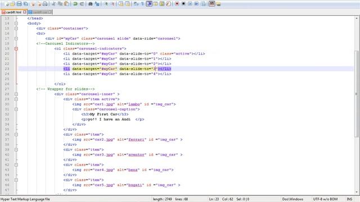
Task: Cut the selection with the scissors icon
Action: point(53,4)
